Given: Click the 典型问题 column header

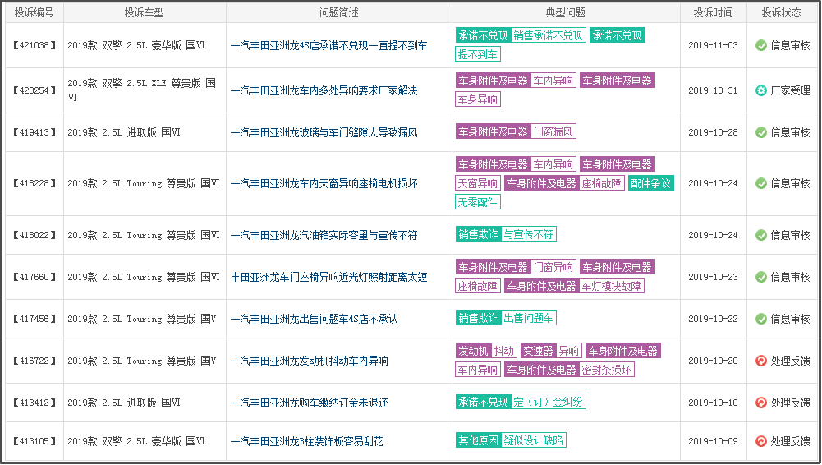Looking at the screenshot, I should click(566, 13).
